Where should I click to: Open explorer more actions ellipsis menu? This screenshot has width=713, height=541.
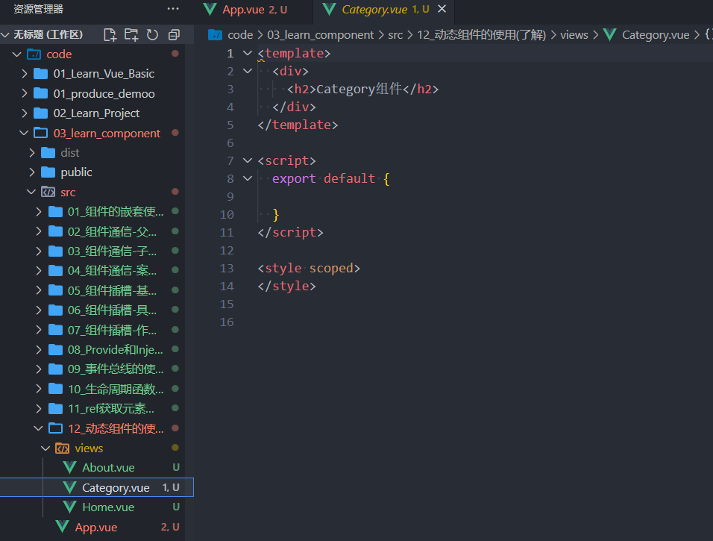point(173,9)
